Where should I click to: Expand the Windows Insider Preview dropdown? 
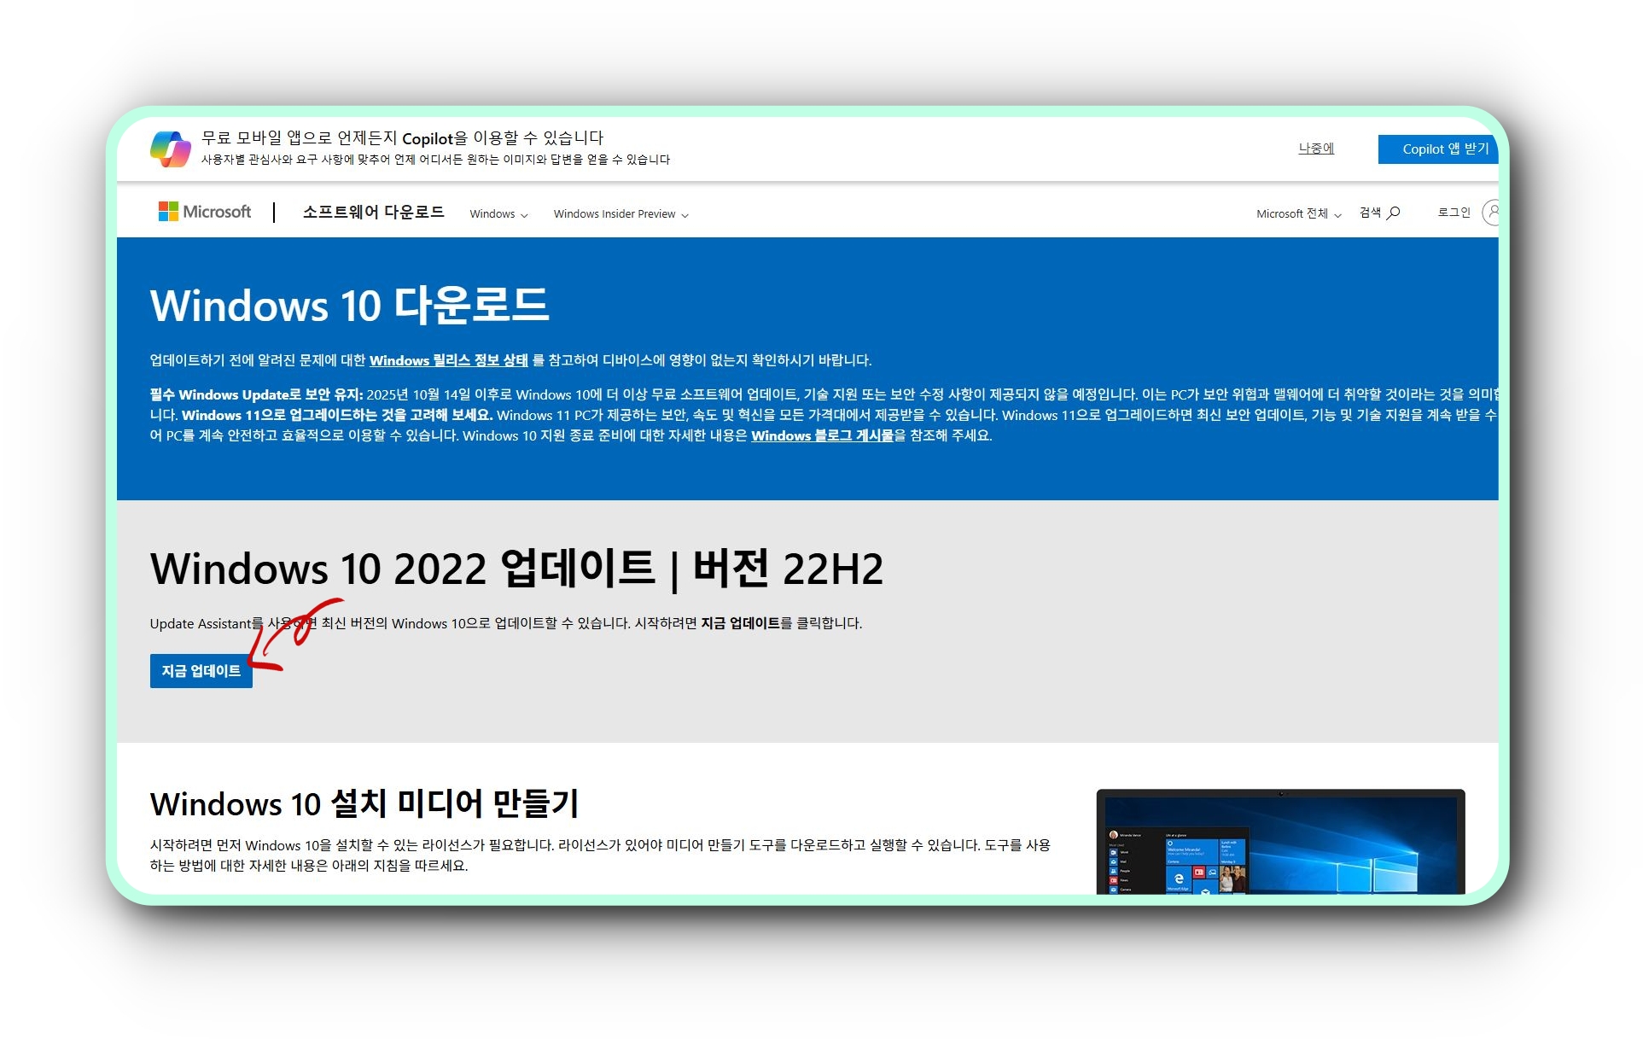coord(621,213)
